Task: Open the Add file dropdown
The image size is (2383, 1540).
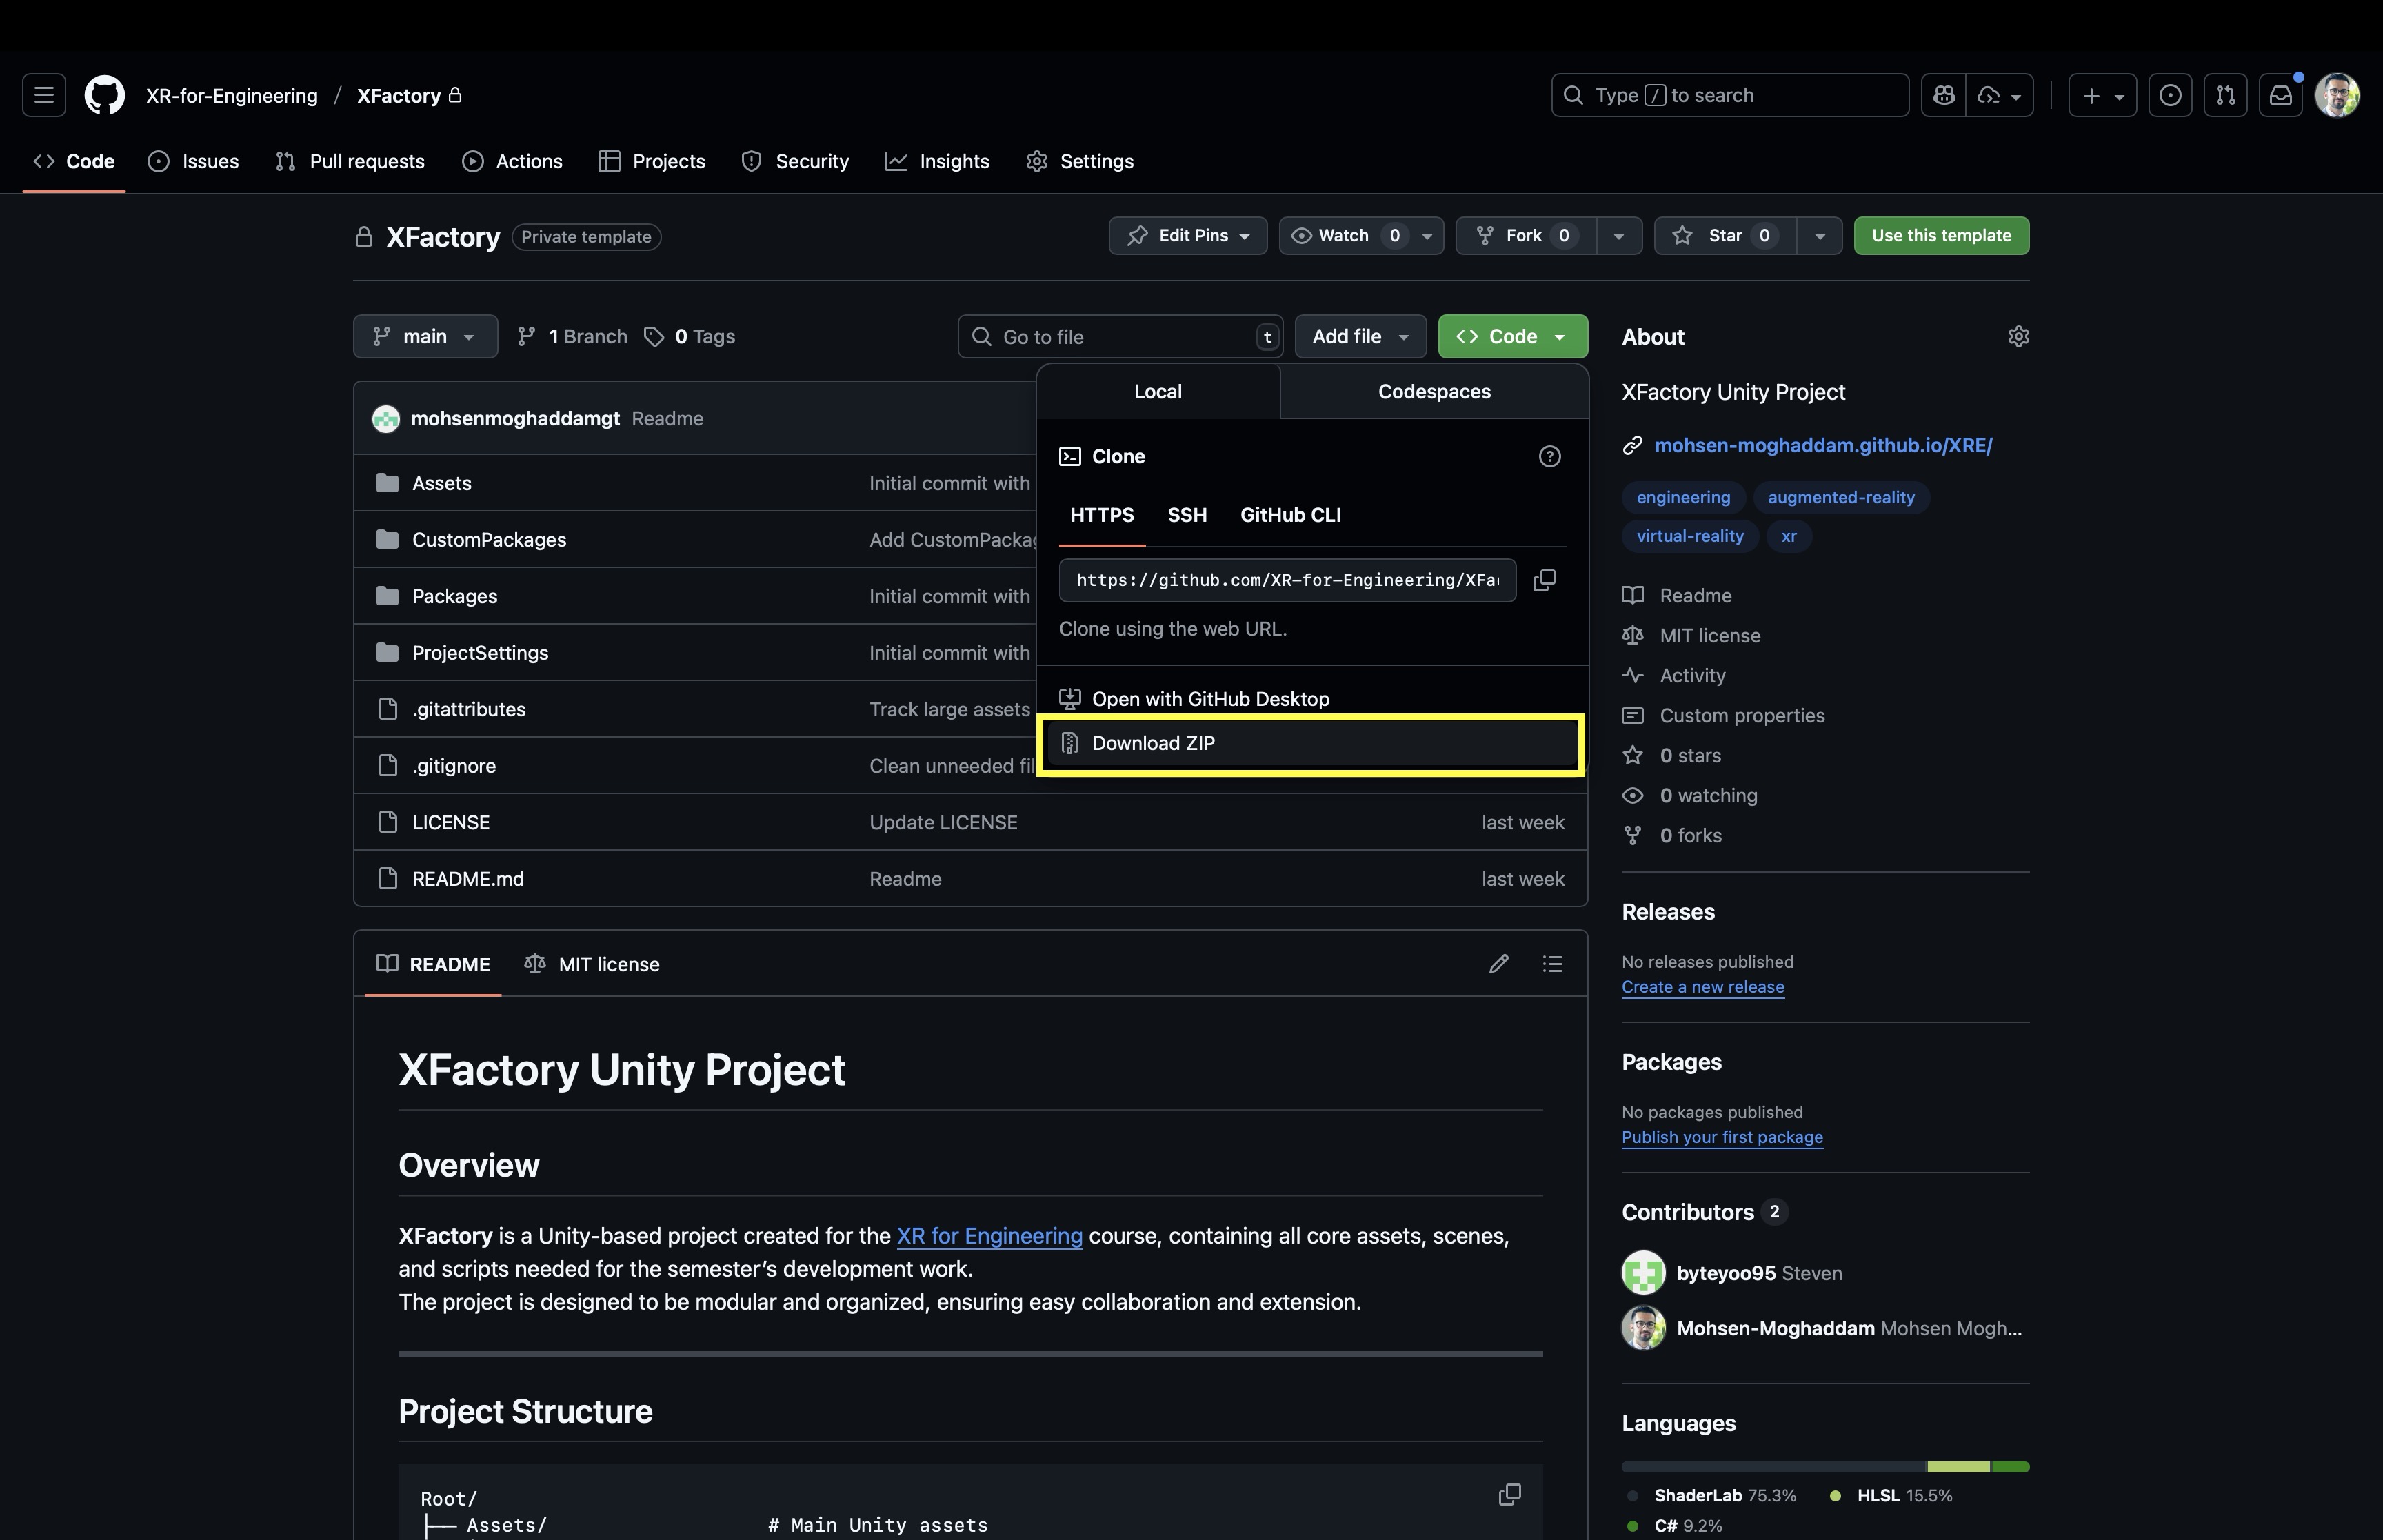Action: [1360, 337]
